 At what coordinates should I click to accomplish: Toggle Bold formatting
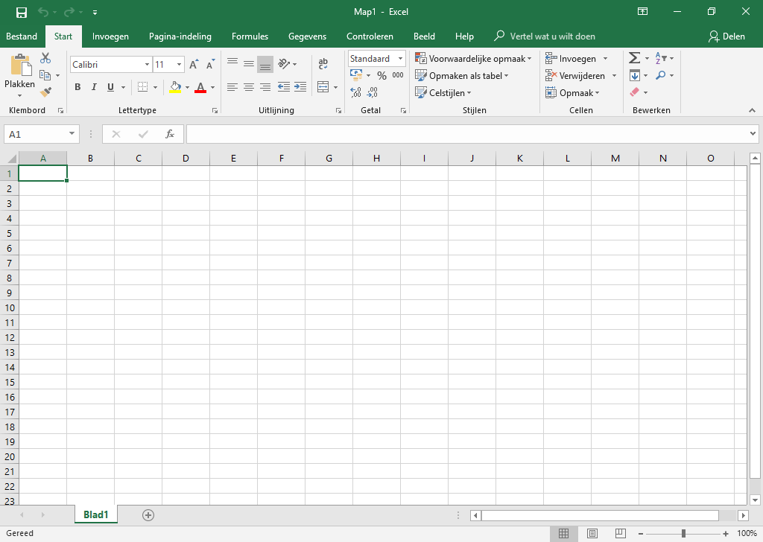[77, 87]
